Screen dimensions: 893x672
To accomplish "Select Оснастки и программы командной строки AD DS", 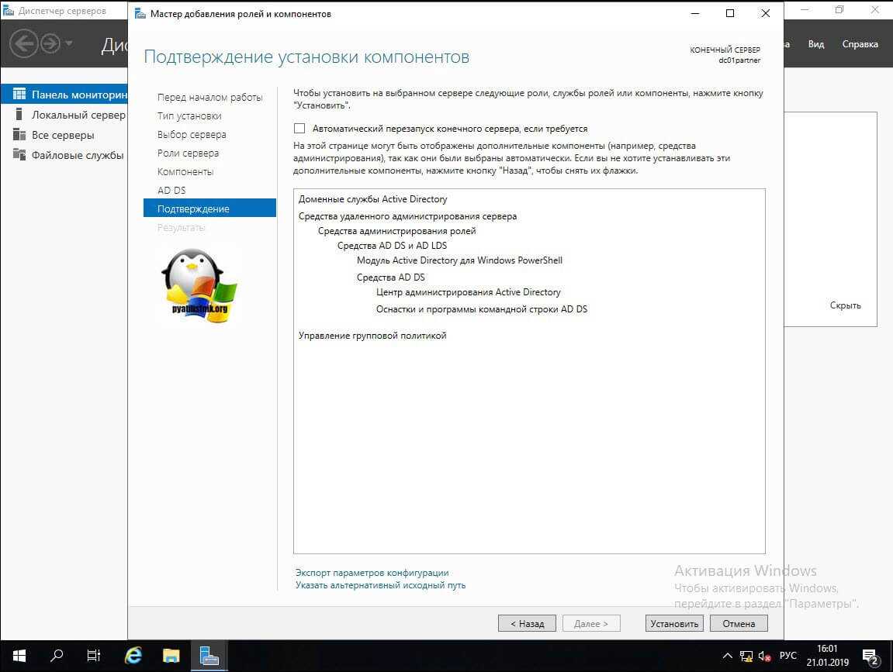I will (x=481, y=309).
